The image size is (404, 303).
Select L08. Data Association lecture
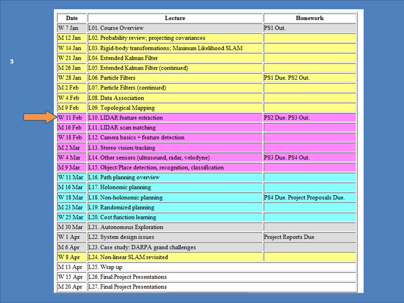click(175, 98)
